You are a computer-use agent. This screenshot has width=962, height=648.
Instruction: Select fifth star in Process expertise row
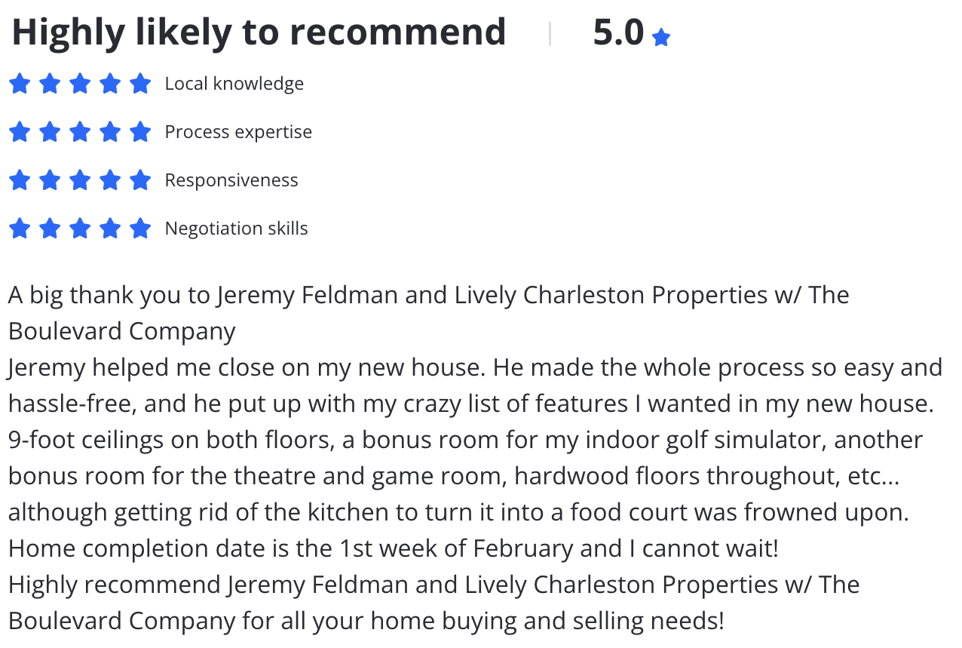140,132
